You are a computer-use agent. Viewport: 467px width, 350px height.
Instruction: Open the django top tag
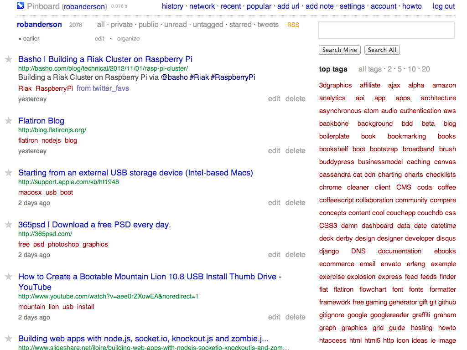click(329, 251)
